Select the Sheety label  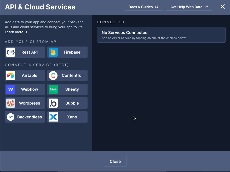[x=72, y=89]
